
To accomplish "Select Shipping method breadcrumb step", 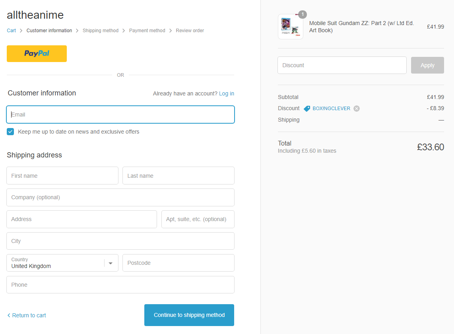I will [100, 31].
